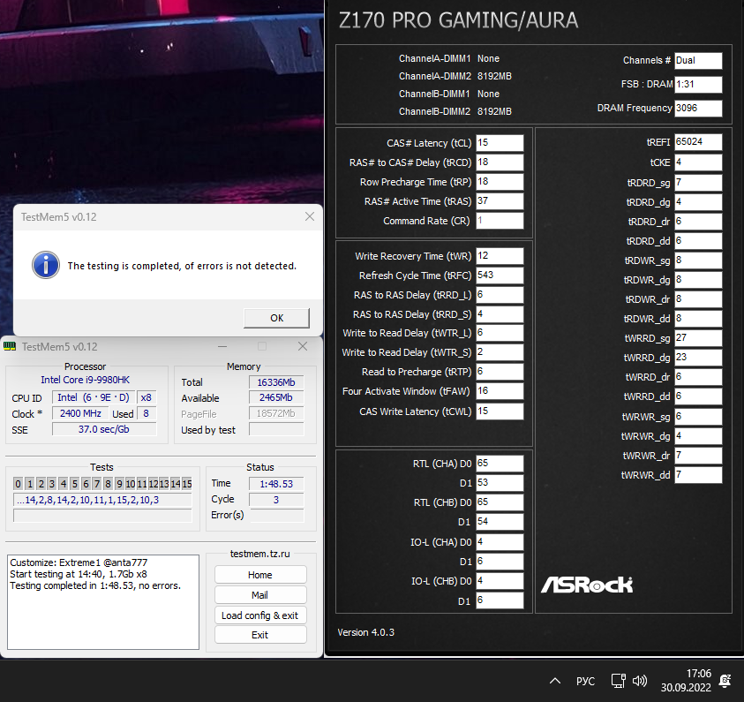
Task: Click the RTL (CHA) D0 field
Action: click(x=500, y=464)
